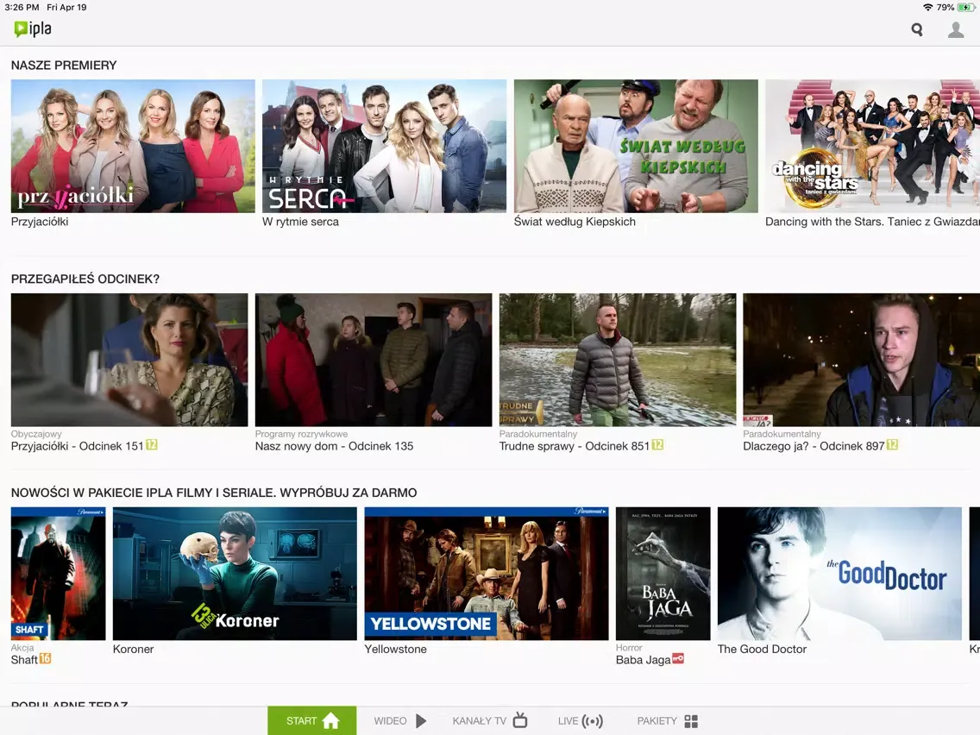Tap the PRZEGAPIŁEŚ ODCINEK? section heading
This screenshot has height=735, width=980.
click(85, 279)
